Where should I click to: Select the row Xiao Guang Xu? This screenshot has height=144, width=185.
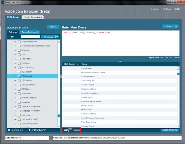(119, 81)
